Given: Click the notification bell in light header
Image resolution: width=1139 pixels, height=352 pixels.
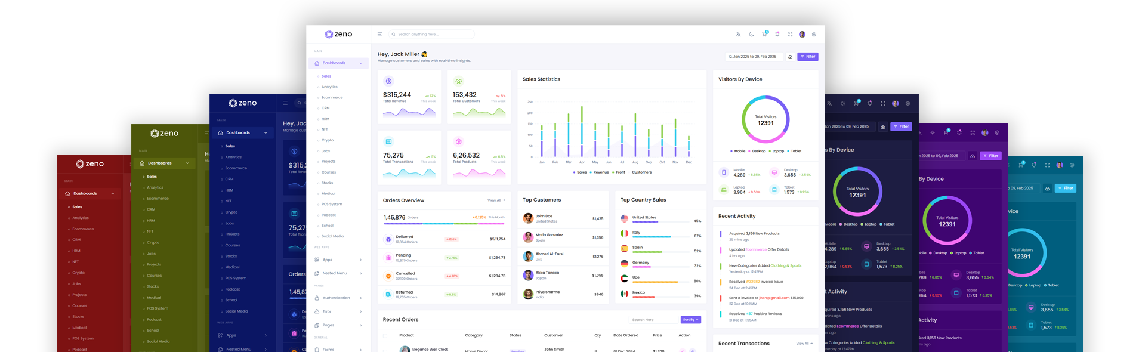Looking at the screenshot, I should (x=777, y=35).
